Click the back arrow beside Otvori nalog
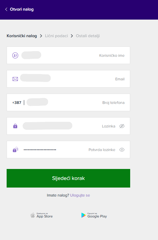Screen dimensions: 158x240 tap(6, 9)
